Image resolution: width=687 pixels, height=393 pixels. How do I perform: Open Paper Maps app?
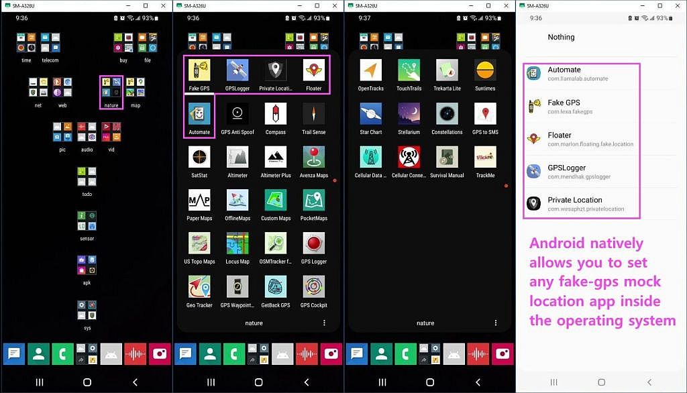pos(199,201)
